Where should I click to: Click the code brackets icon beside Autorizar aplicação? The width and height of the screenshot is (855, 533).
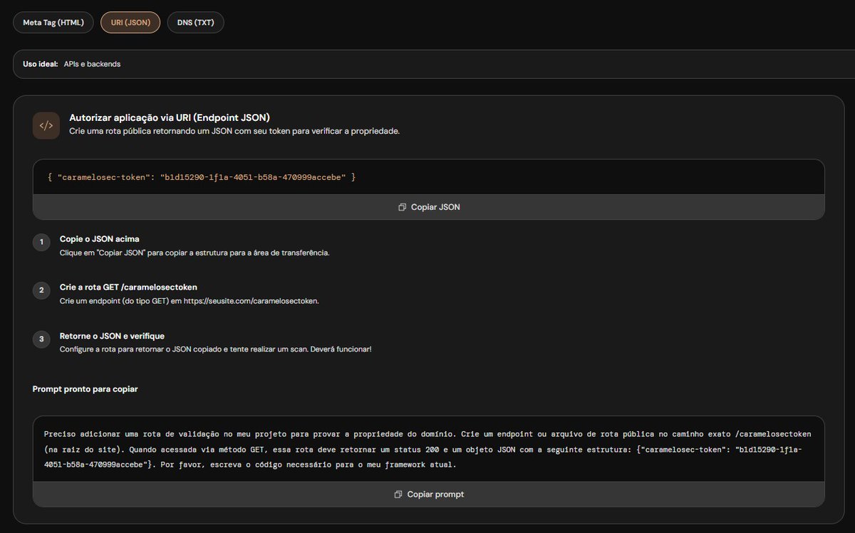tap(46, 126)
